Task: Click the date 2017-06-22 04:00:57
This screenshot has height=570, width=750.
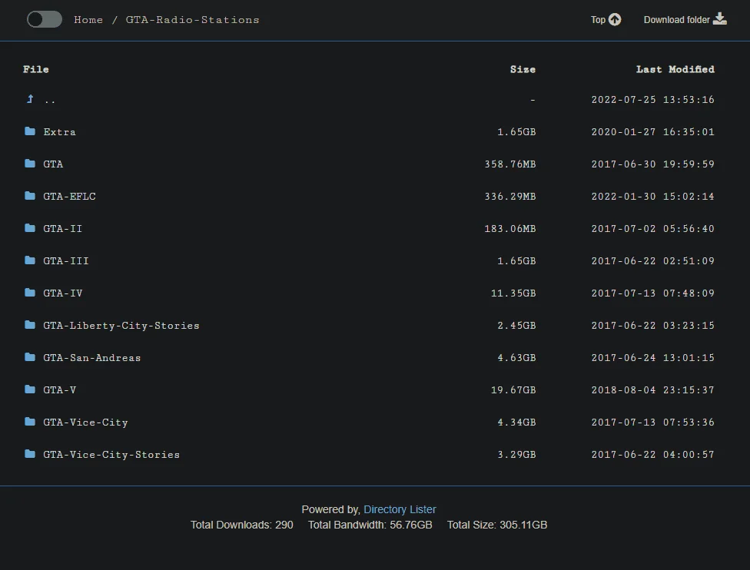Action: pos(653,455)
